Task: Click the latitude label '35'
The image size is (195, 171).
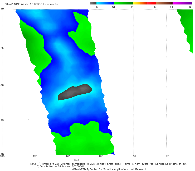Action: point(2,48)
